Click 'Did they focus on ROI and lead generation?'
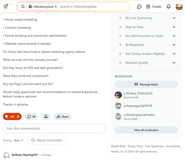The height and width of the screenshot is (161, 185). 33,68
